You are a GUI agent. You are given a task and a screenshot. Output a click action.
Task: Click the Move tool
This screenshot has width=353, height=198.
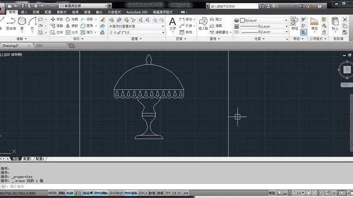point(57,19)
